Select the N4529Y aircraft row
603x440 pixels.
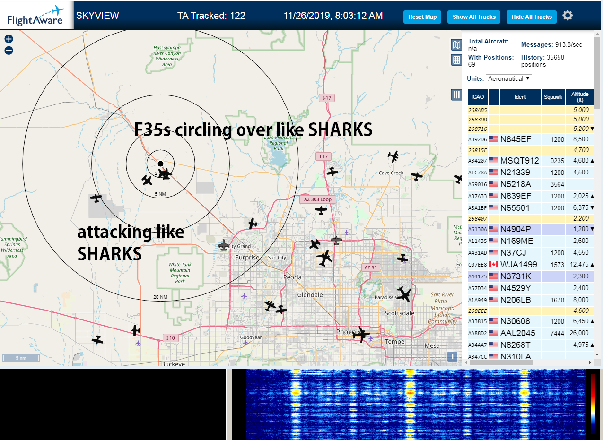coord(530,288)
